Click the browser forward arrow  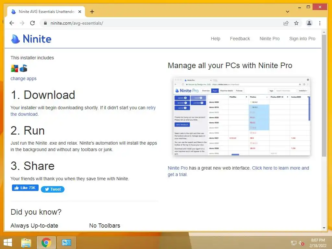[22, 23]
